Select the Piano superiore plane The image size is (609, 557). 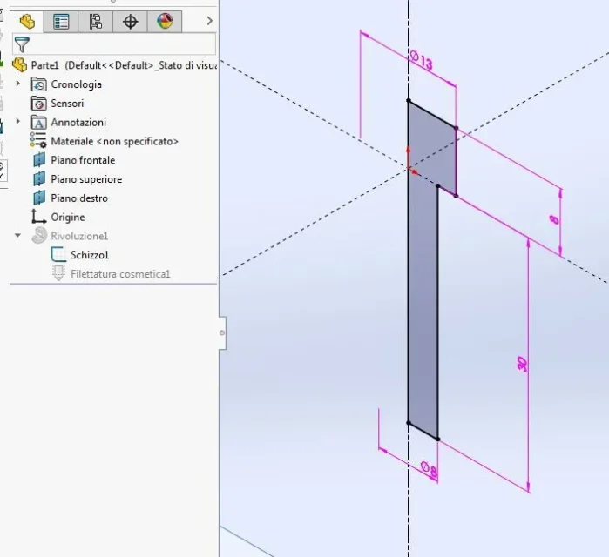click(x=86, y=179)
